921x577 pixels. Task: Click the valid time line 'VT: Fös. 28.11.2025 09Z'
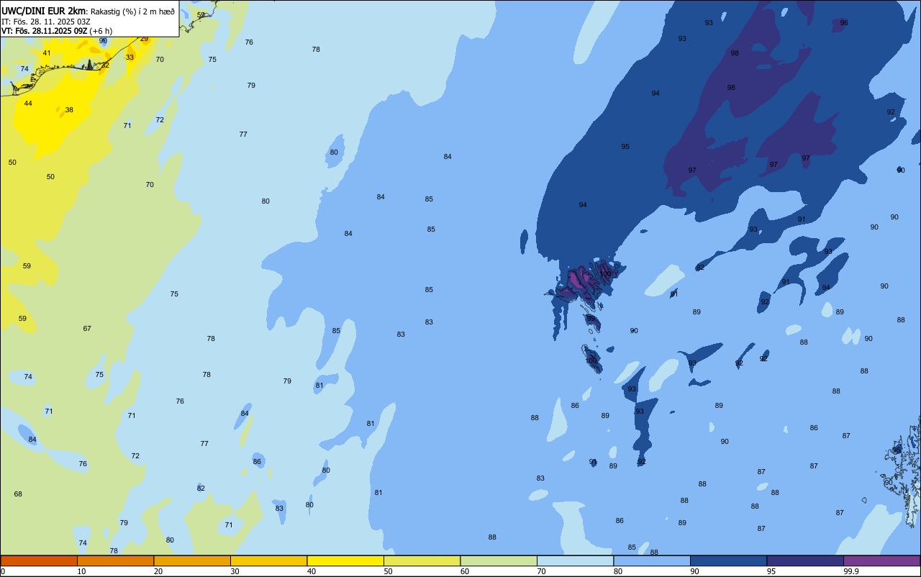tap(45, 31)
